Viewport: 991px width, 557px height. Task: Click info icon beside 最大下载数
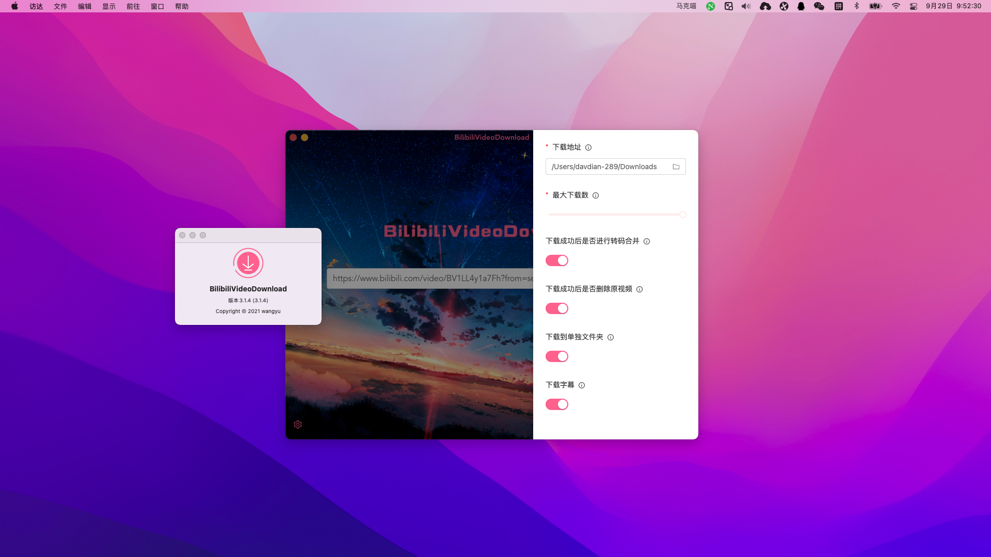(596, 195)
